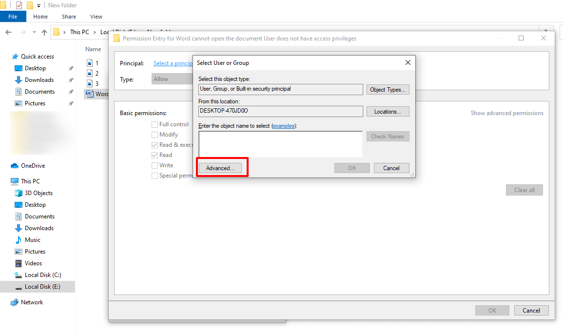Click the Advanced... button
Viewport: 563px width, 335px height.
click(x=220, y=168)
